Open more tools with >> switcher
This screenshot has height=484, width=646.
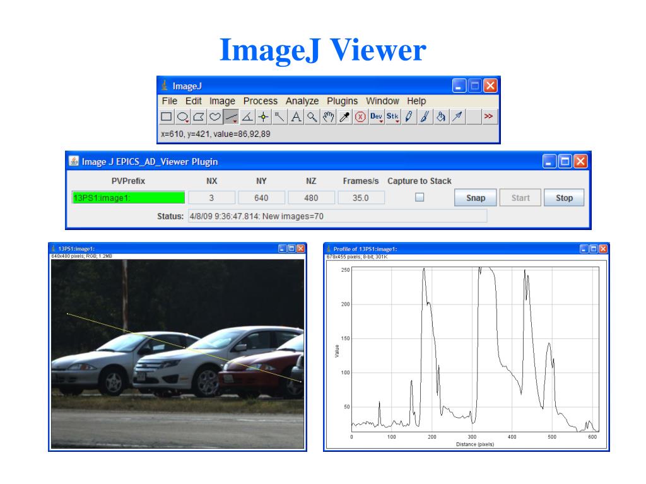click(x=489, y=117)
